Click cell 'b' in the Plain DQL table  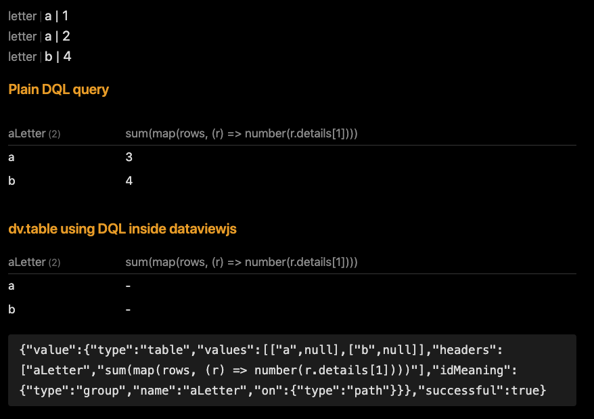[12, 181]
